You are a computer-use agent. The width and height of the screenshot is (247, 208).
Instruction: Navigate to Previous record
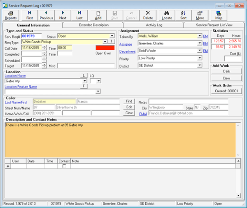[x=46, y=15]
